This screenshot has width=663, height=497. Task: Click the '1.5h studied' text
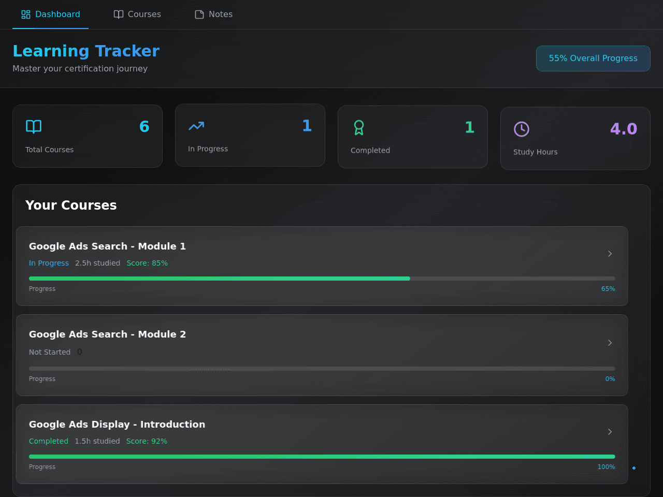coord(97,441)
